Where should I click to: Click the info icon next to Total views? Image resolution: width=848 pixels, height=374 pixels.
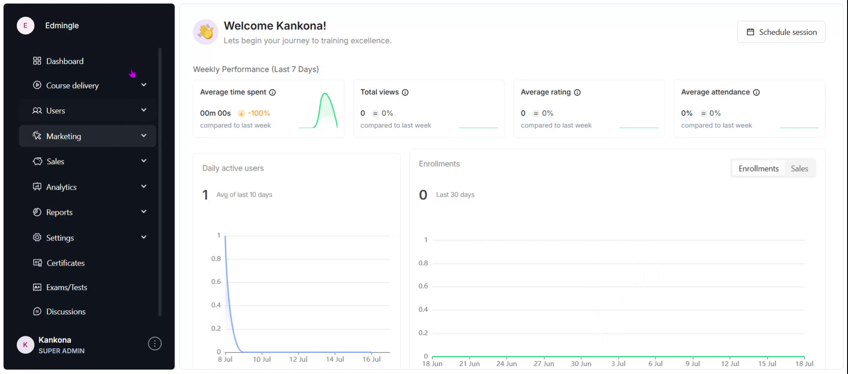coord(405,92)
